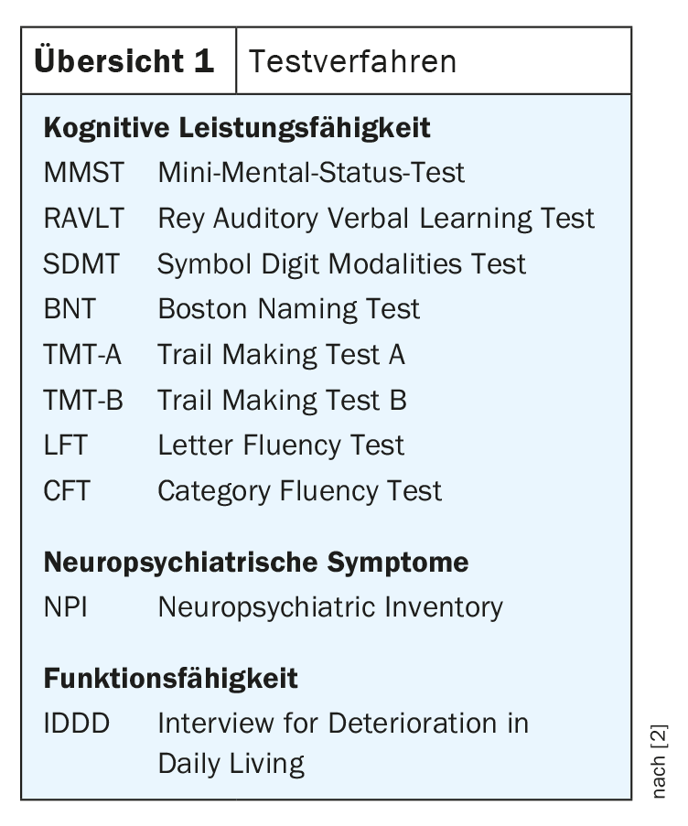The width and height of the screenshot is (688, 826).
Task: Select the 'Kognitive Leistungsfähigkeit' heading
Action: click(x=237, y=127)
